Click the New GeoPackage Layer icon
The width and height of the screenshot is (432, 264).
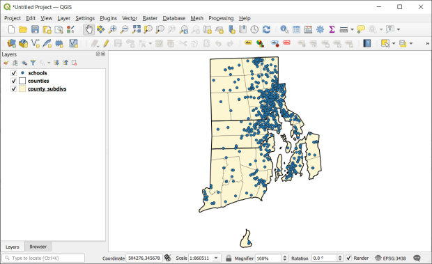23,43
